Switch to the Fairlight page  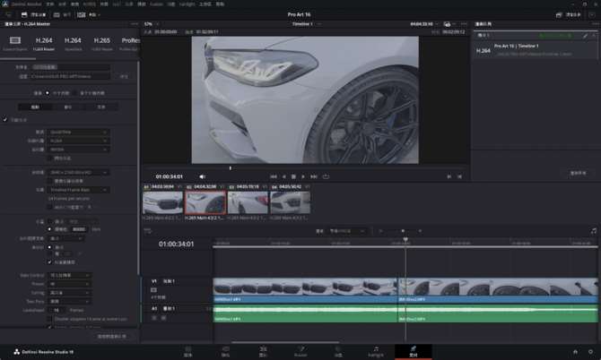(375, 350)
